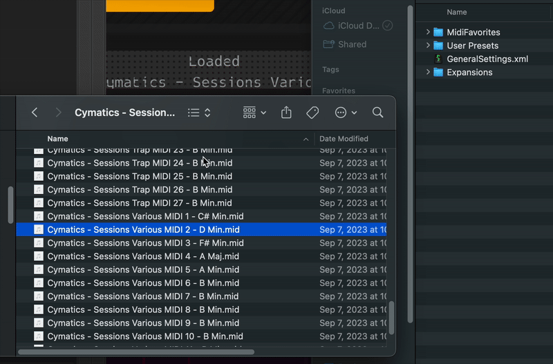Click the Shared folder icon in sidebar
Viewport: 553px width, 364px height.
pos(329,44)
